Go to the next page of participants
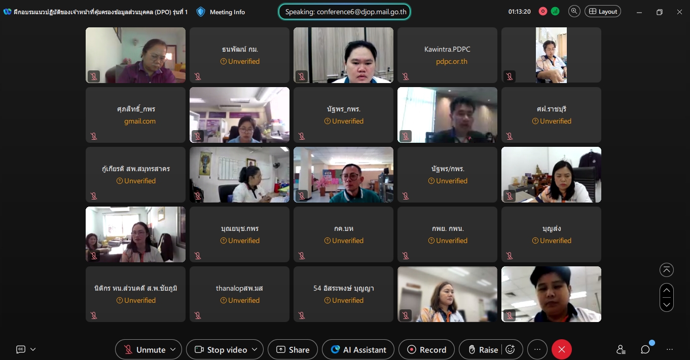 [667, 304]
